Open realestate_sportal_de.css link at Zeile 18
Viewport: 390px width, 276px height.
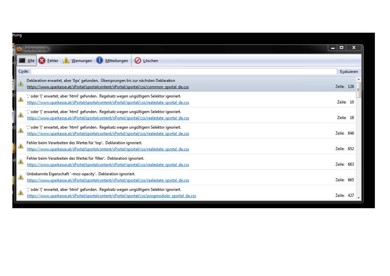108,118
